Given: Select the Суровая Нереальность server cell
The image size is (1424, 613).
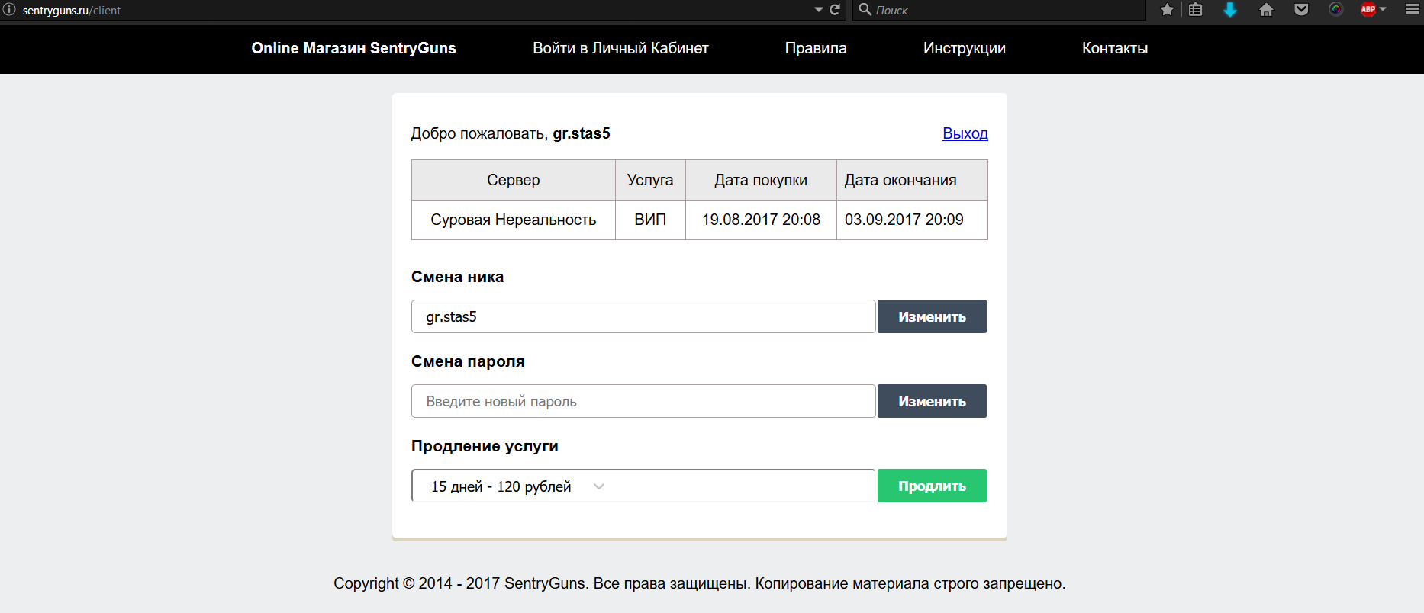Looking at the screenshot, I should 514,220.
